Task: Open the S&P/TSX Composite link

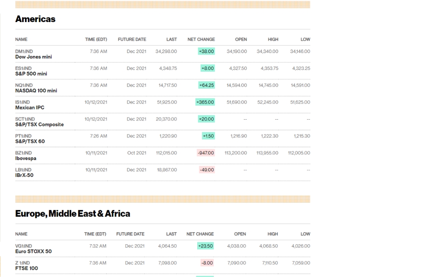Action: click(x=39, y=124)
